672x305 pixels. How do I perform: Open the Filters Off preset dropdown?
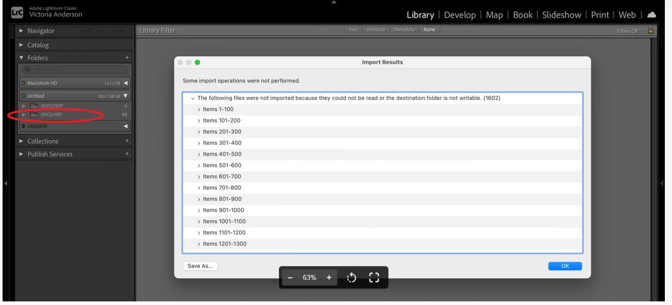pos(630,31)
